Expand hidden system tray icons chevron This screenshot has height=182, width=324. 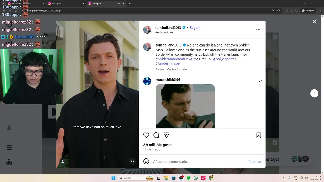[283, 178]
